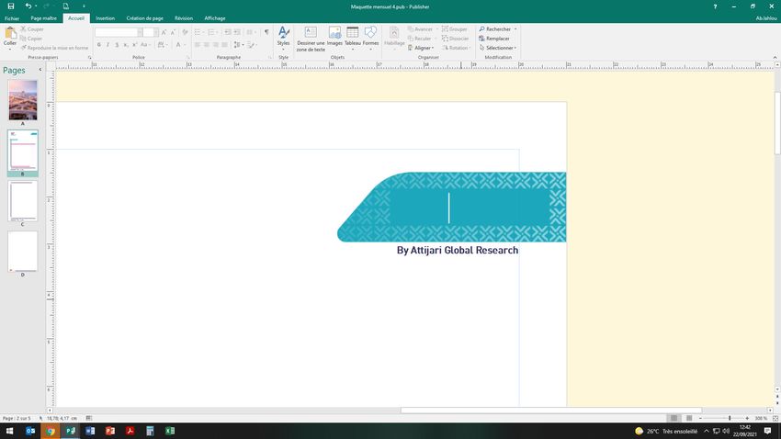The width and height of the screenshot is (781, 439).
Task: Open the Révision tab
Action: coord(184,18)
